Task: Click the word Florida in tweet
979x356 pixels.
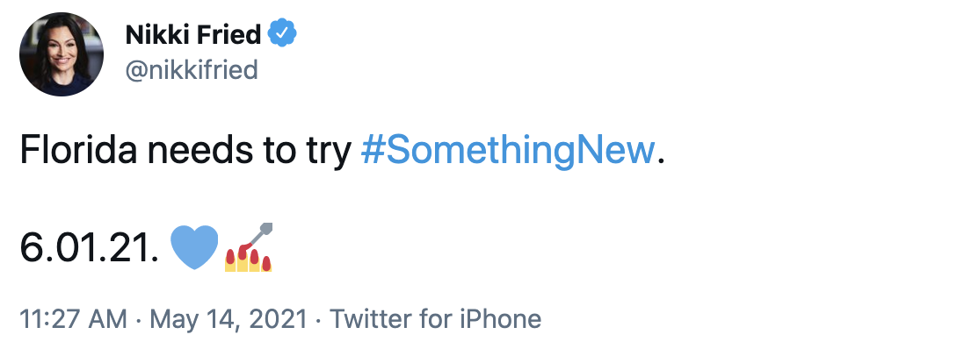Action: (76, 153)
